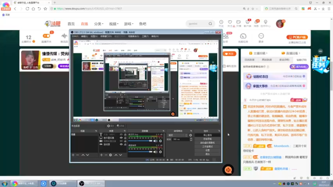This screenshot has width=333, height=187.
Task: Pop out the OBS mixer dock
Action: (163, 131)
